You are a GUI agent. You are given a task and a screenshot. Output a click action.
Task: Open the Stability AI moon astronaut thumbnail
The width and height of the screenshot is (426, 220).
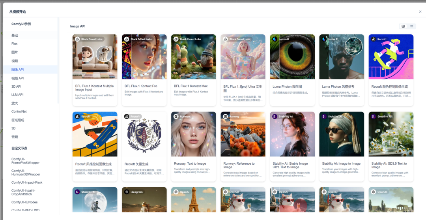pyautogui.click(x=95, y=199)
